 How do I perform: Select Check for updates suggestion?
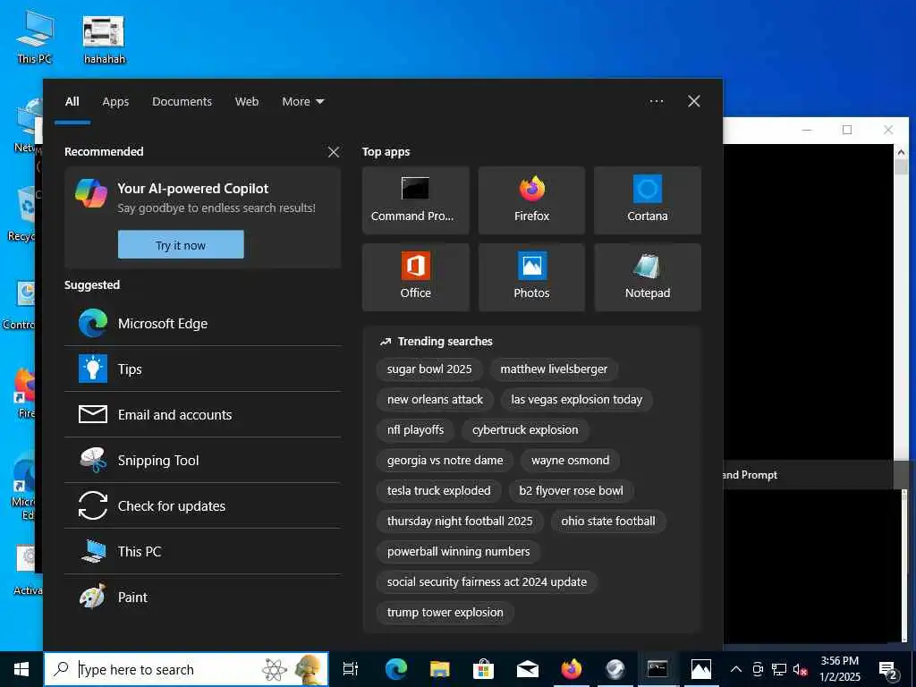202,506
